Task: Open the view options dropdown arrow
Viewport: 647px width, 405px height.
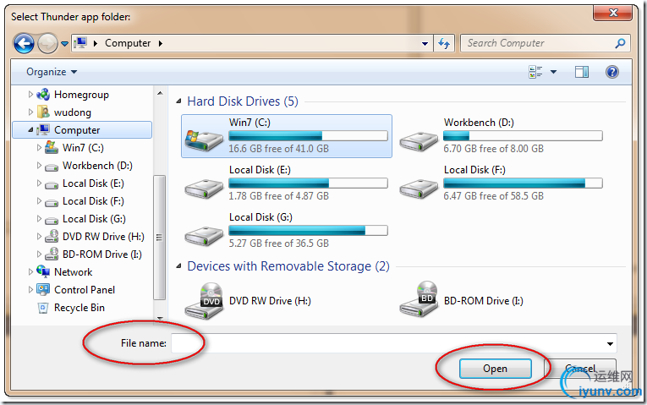Action: pos(553,72)
